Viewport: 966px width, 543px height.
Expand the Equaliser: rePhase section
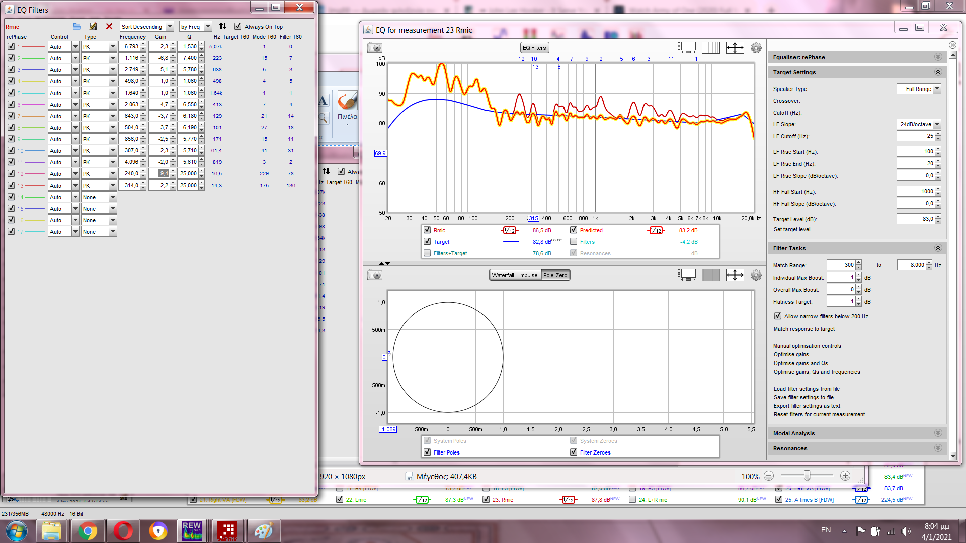pyautogui.click(x=938, y=57)
